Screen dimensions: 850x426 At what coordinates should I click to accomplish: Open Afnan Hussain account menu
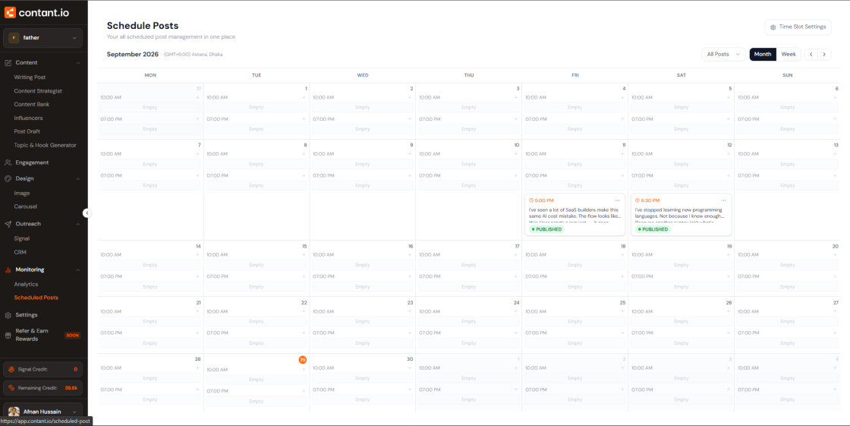coord(42,412)
